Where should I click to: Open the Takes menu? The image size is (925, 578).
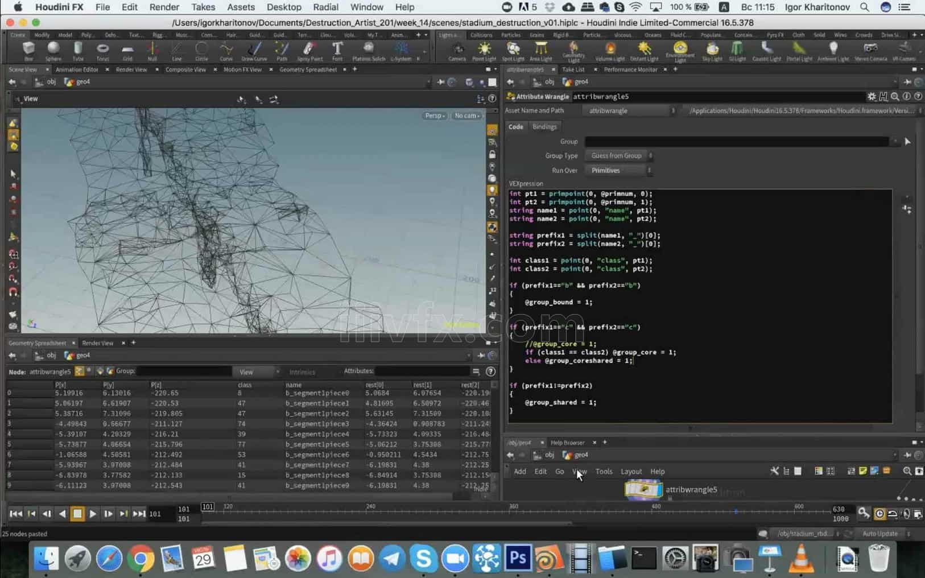click(203, 7)
